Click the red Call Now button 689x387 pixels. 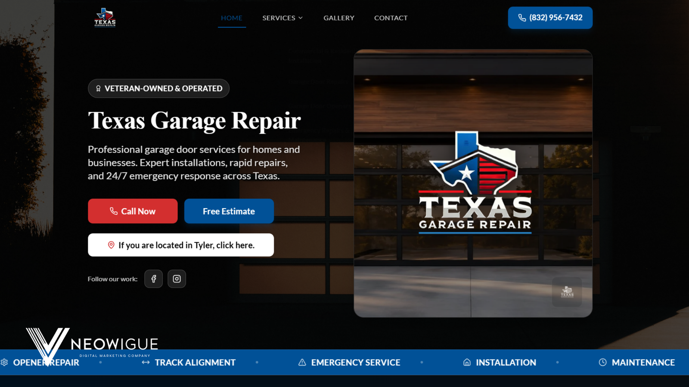click(133, 211)
